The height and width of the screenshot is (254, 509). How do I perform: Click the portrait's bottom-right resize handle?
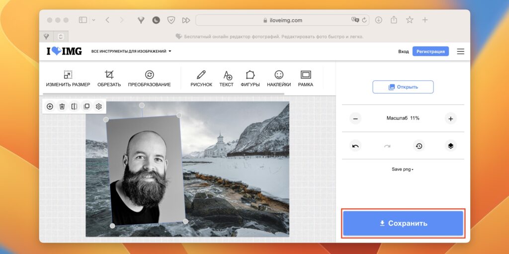pyautogui.click(x=185, y=221)
